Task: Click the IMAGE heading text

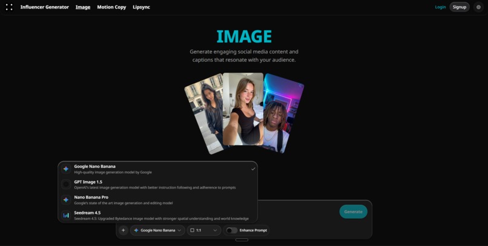Action: click(244, 36)
